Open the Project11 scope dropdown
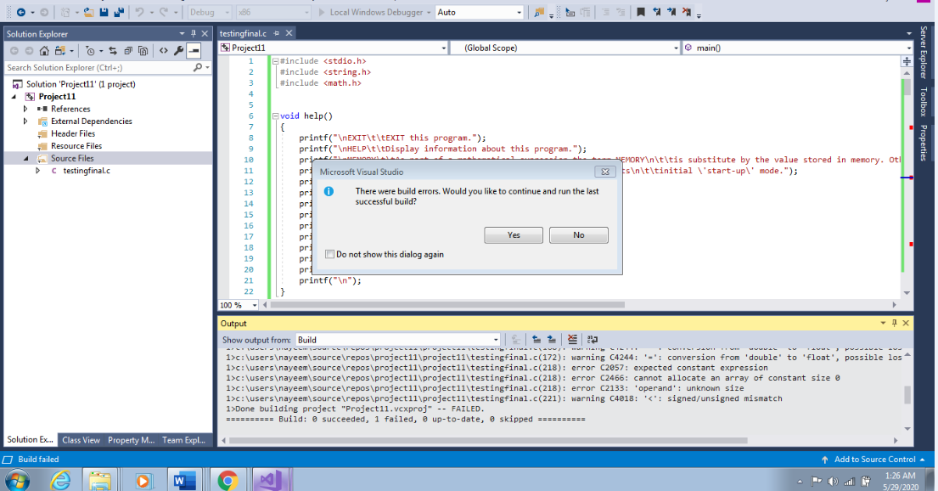Viewport: 938px width, 491px height. [x=443, y=48]
